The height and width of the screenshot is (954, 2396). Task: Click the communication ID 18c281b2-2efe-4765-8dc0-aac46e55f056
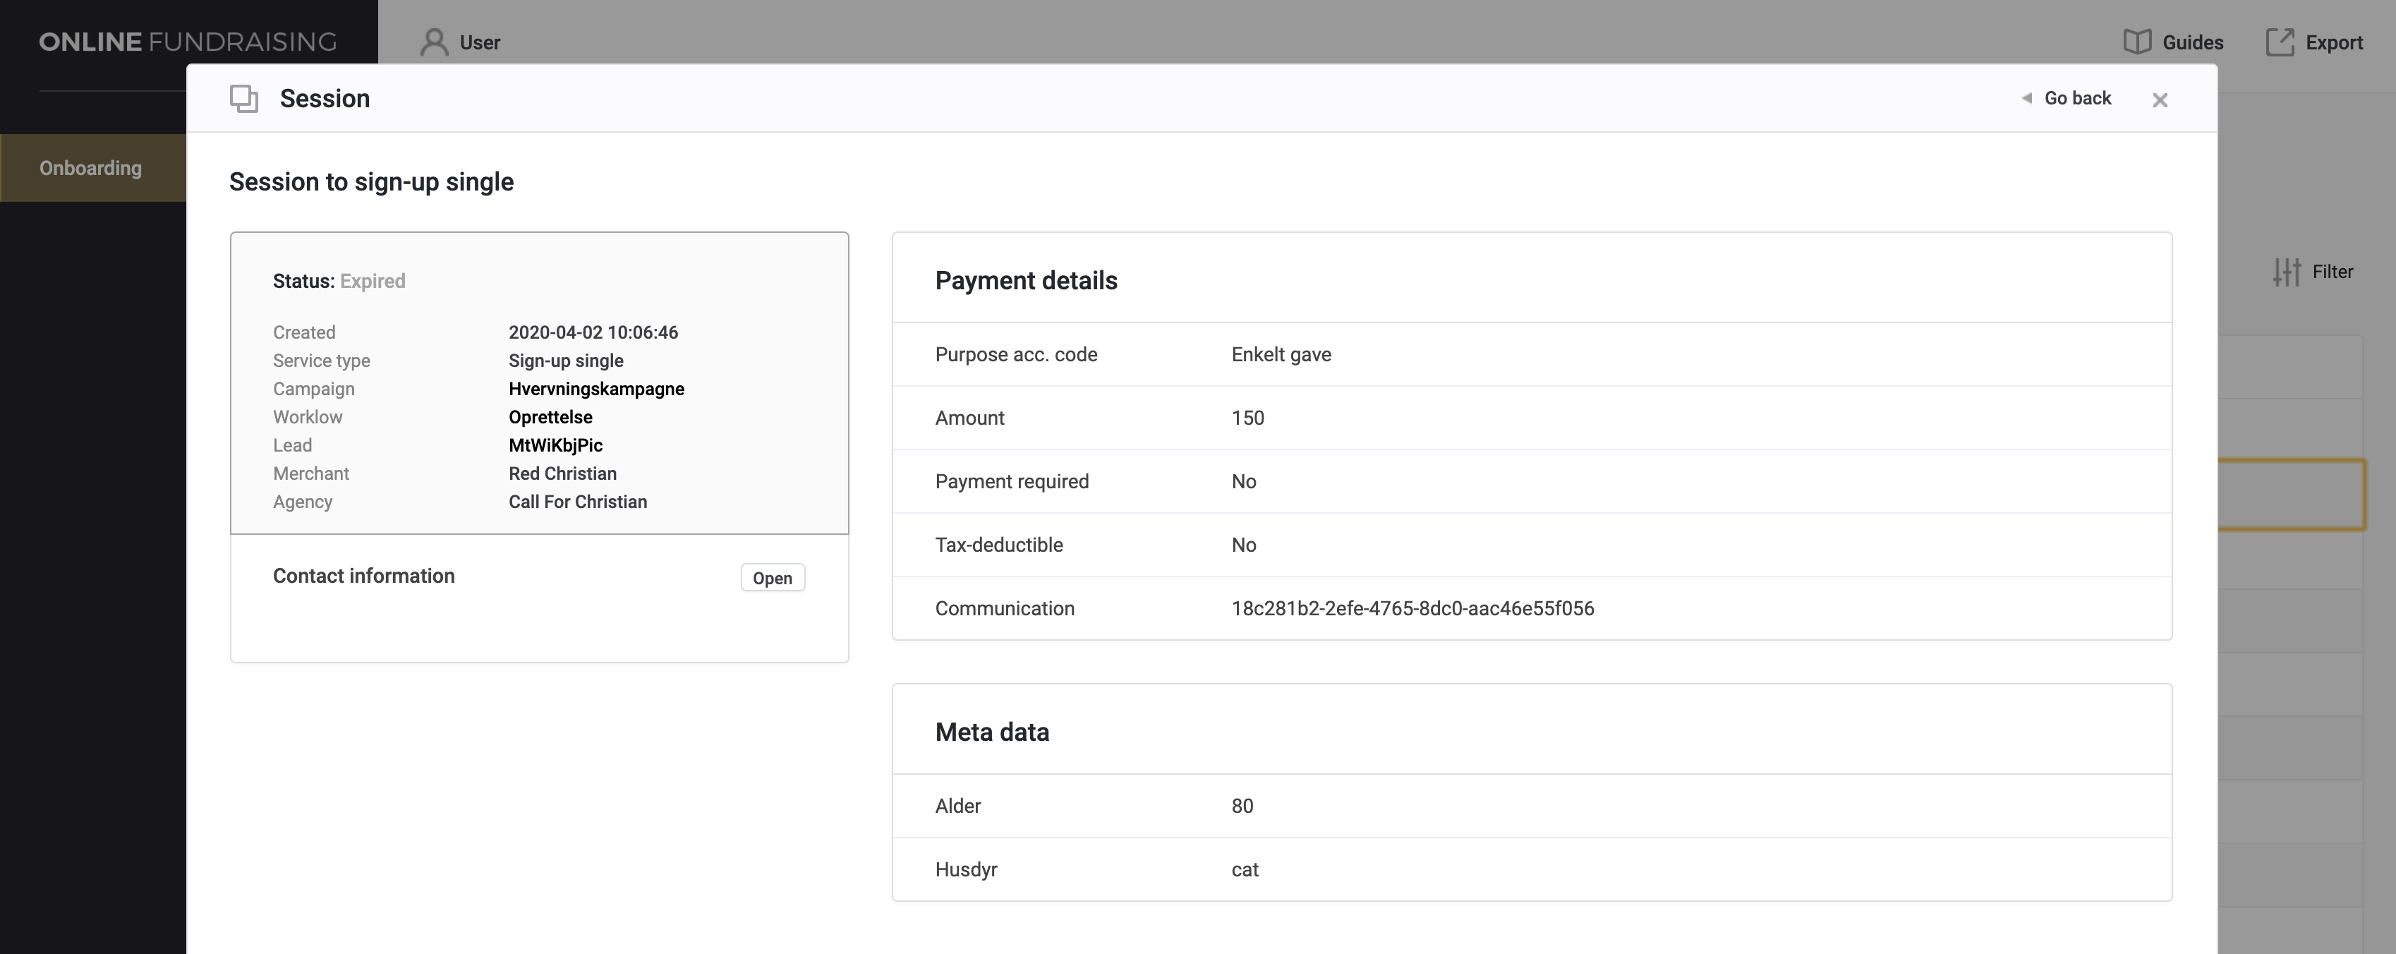1412,608
